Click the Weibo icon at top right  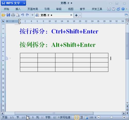(x=118, y=9)
